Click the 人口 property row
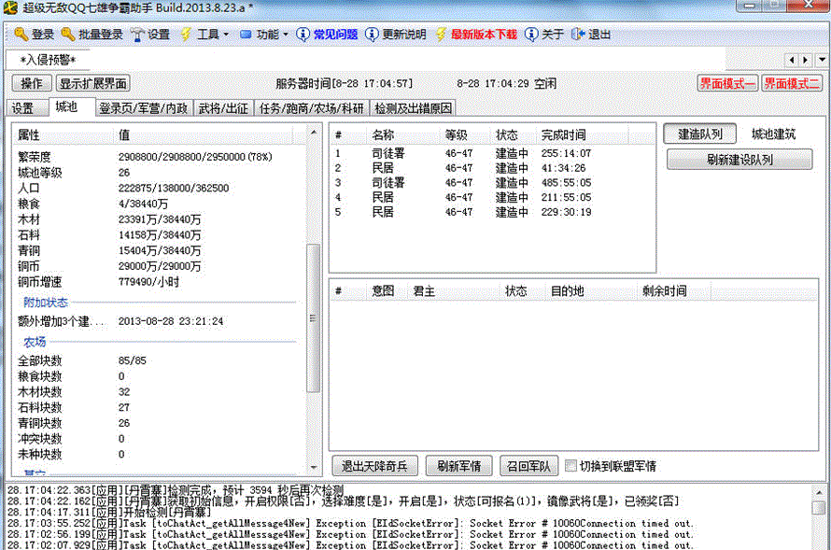Image resolution: width=831 pixels, height=550 pixels. point(159,188)
